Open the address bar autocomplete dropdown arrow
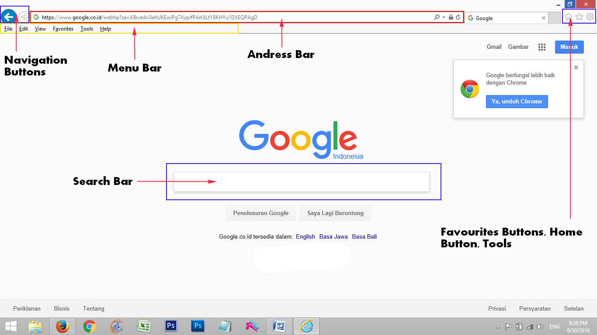Viewport: 597px width, 335px height. click(444, 17)
